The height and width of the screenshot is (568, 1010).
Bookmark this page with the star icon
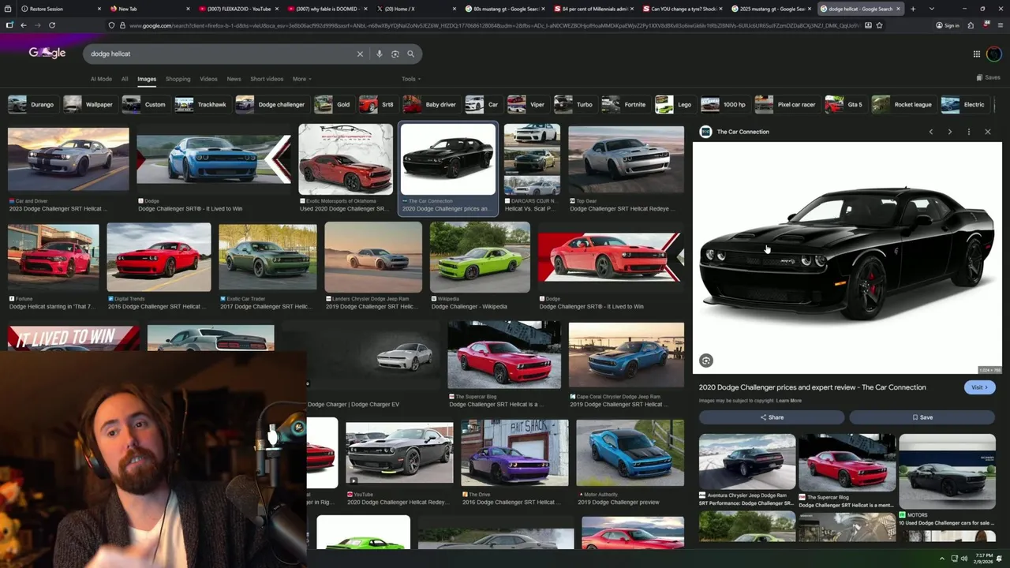[880, 25]
